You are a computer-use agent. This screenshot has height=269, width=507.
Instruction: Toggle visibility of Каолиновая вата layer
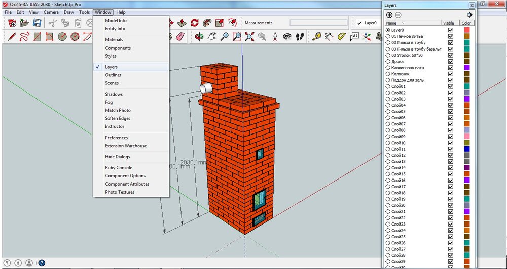coord(450,68)
